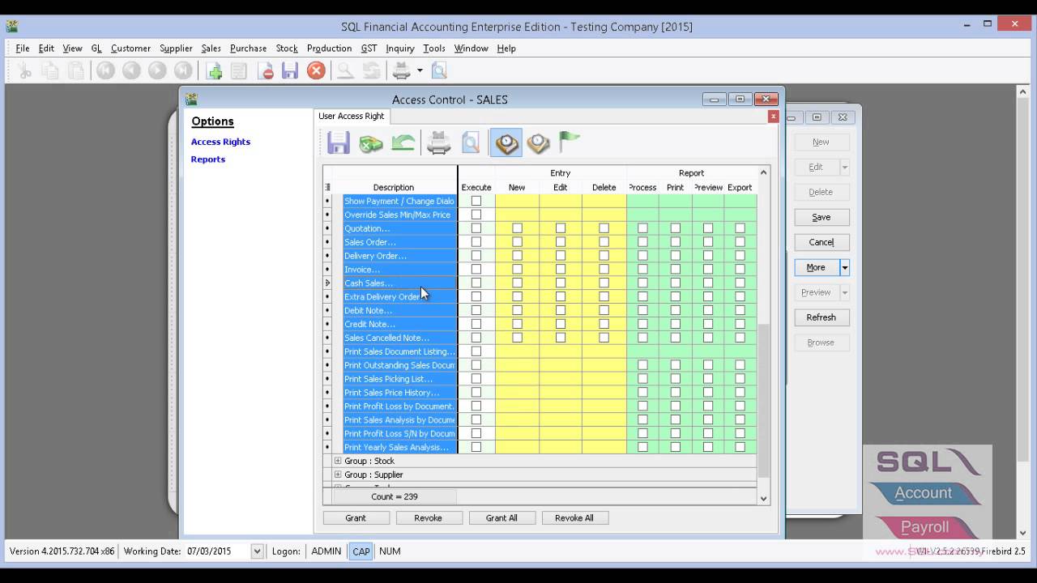This screenshot has width=1037, height=583.
Task: Click the Delete document red minus icon
Action: pyautogui.click(x=265, y=71)
